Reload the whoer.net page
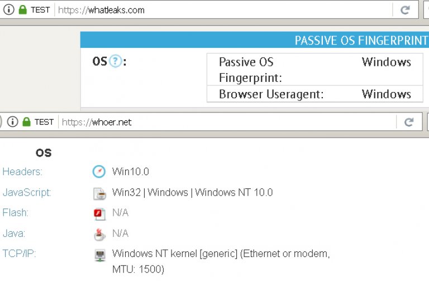 coord(409,122)
